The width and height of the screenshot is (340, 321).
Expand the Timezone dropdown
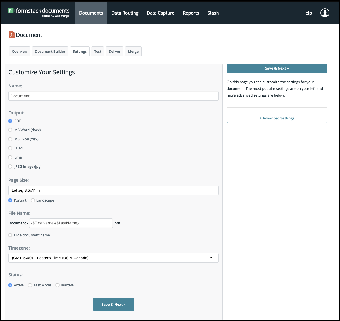(x=113, y=258)
